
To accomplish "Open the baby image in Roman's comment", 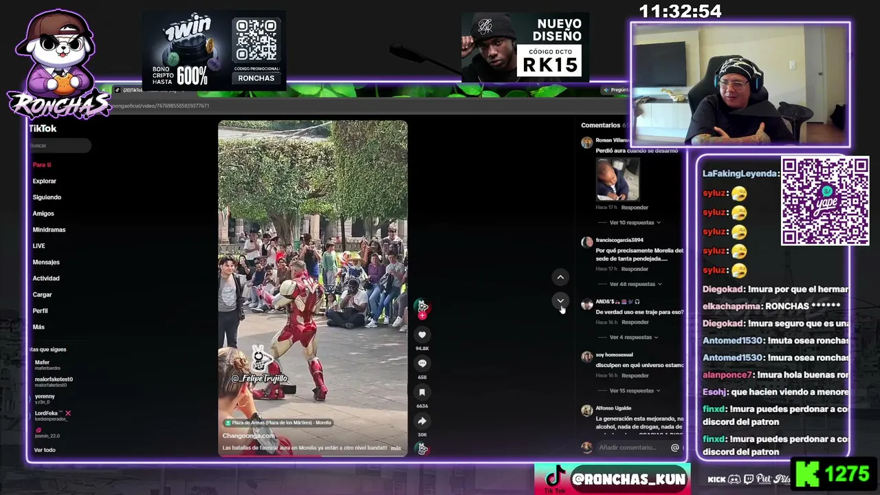I will pos(617,179).
